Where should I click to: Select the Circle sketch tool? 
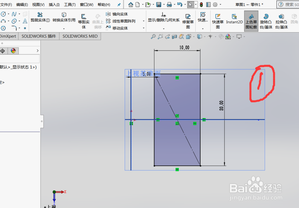[3, 14]
